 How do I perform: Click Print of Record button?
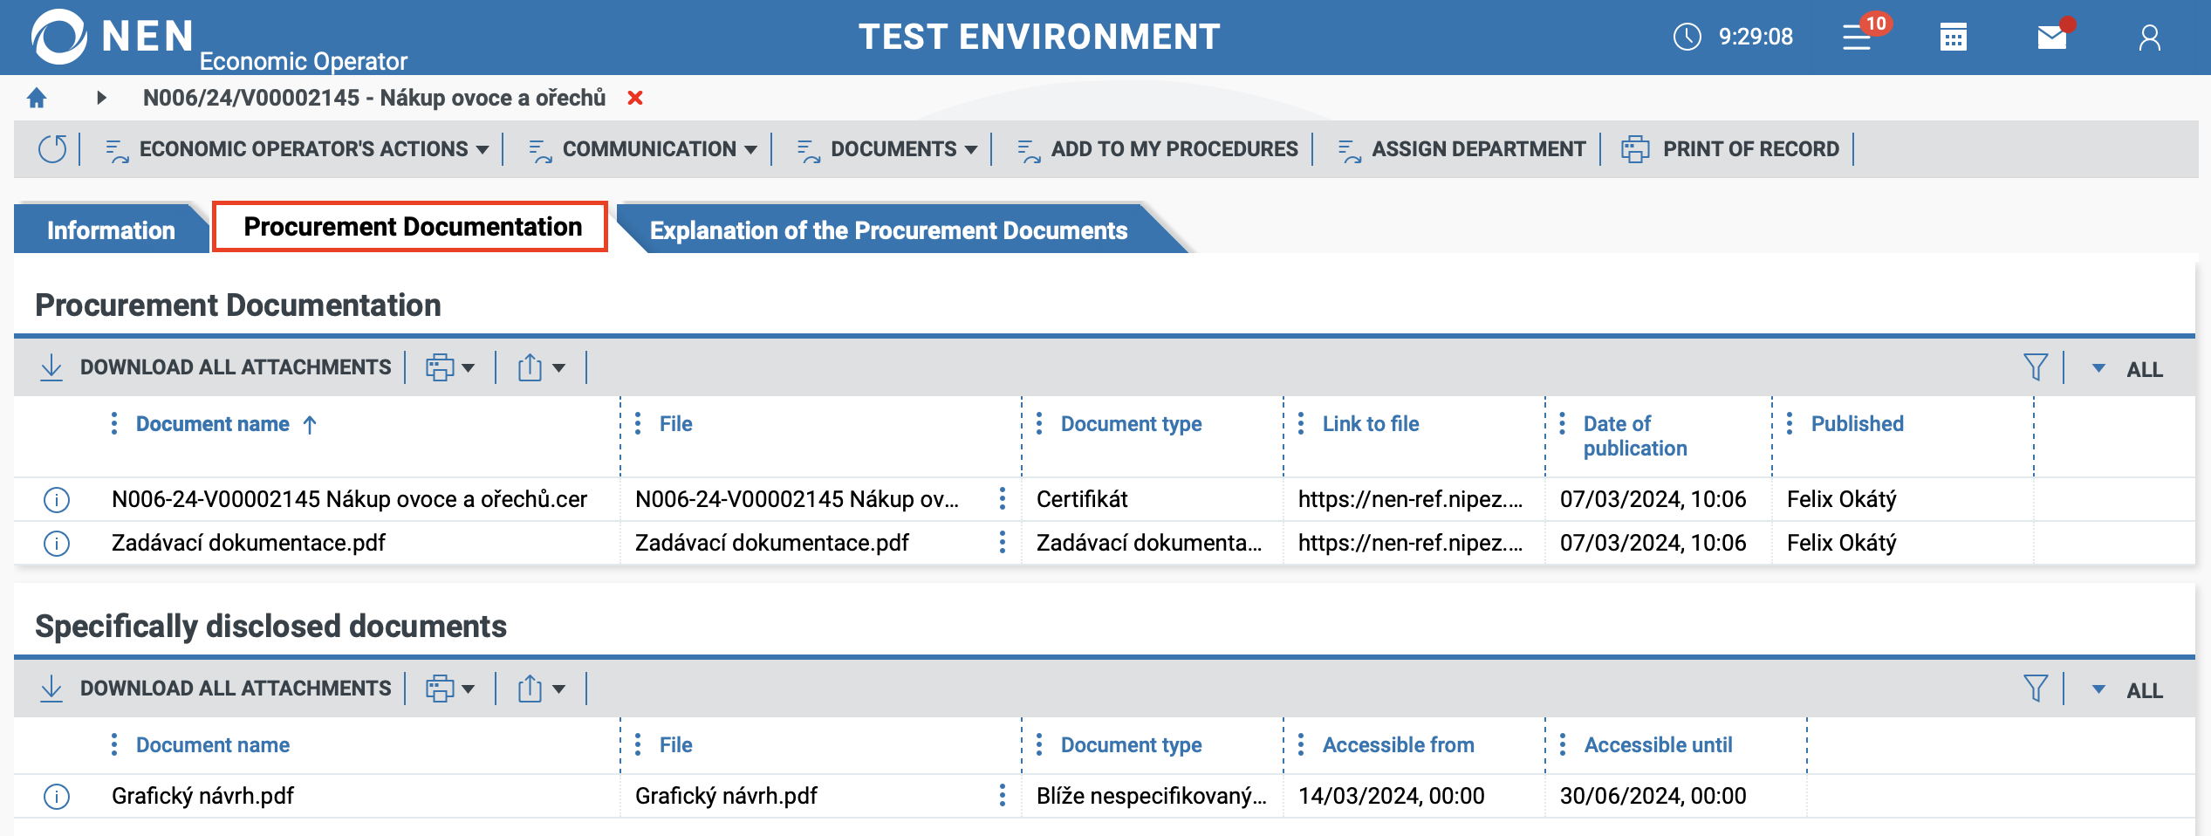tap(1730, 149)
